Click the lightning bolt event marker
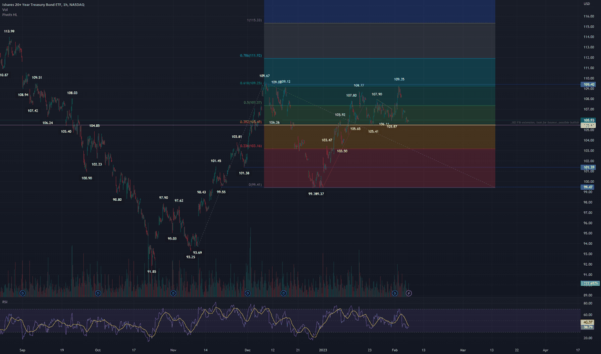Viewport: 601px width, 354px height. 409,293
